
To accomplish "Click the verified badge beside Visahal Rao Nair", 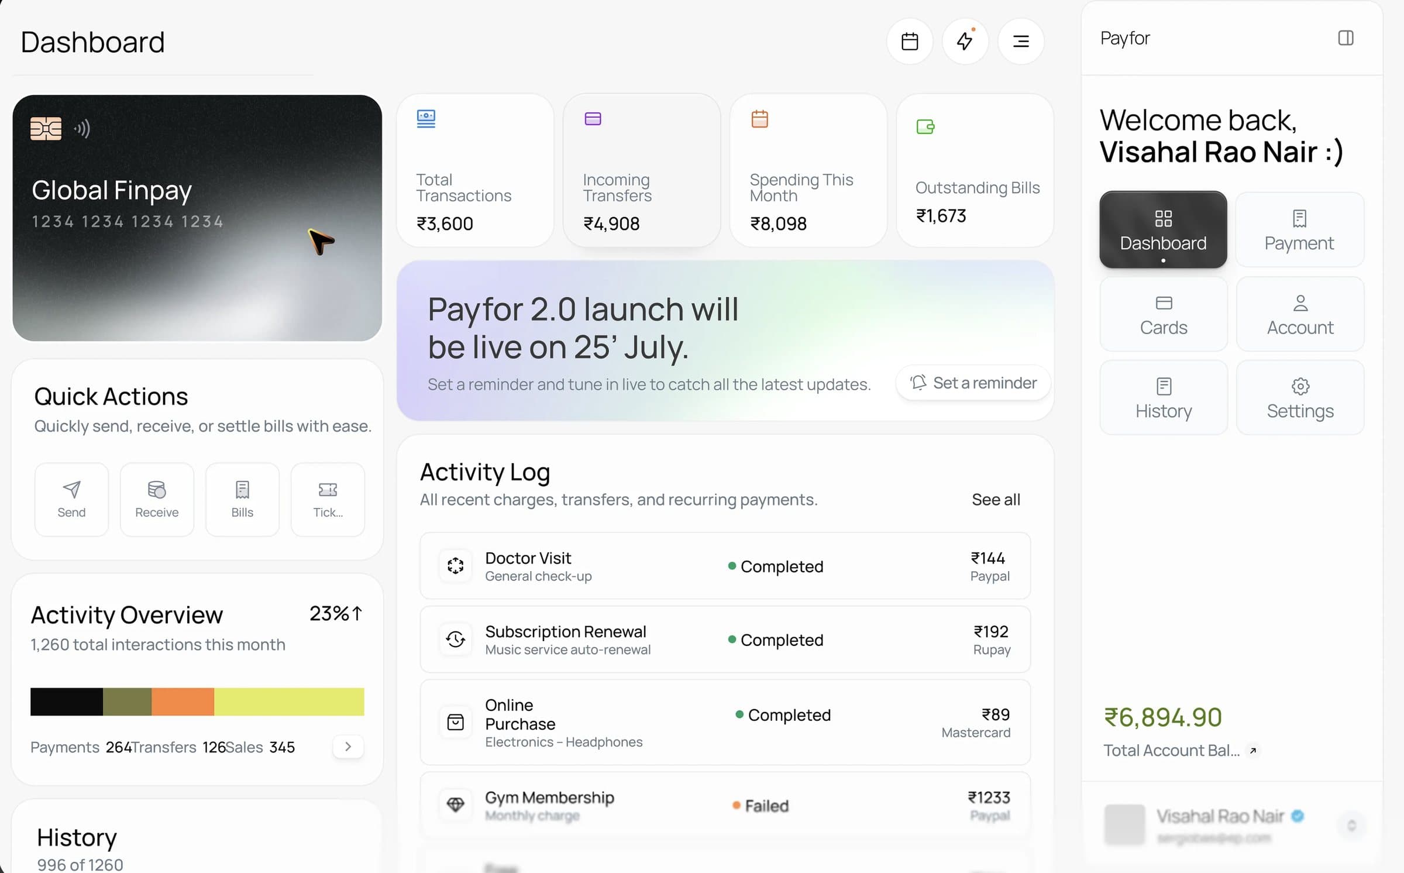I will pyautogui.click(x=1298, y=816).
